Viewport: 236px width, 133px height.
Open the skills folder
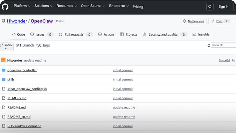point(11,79)
